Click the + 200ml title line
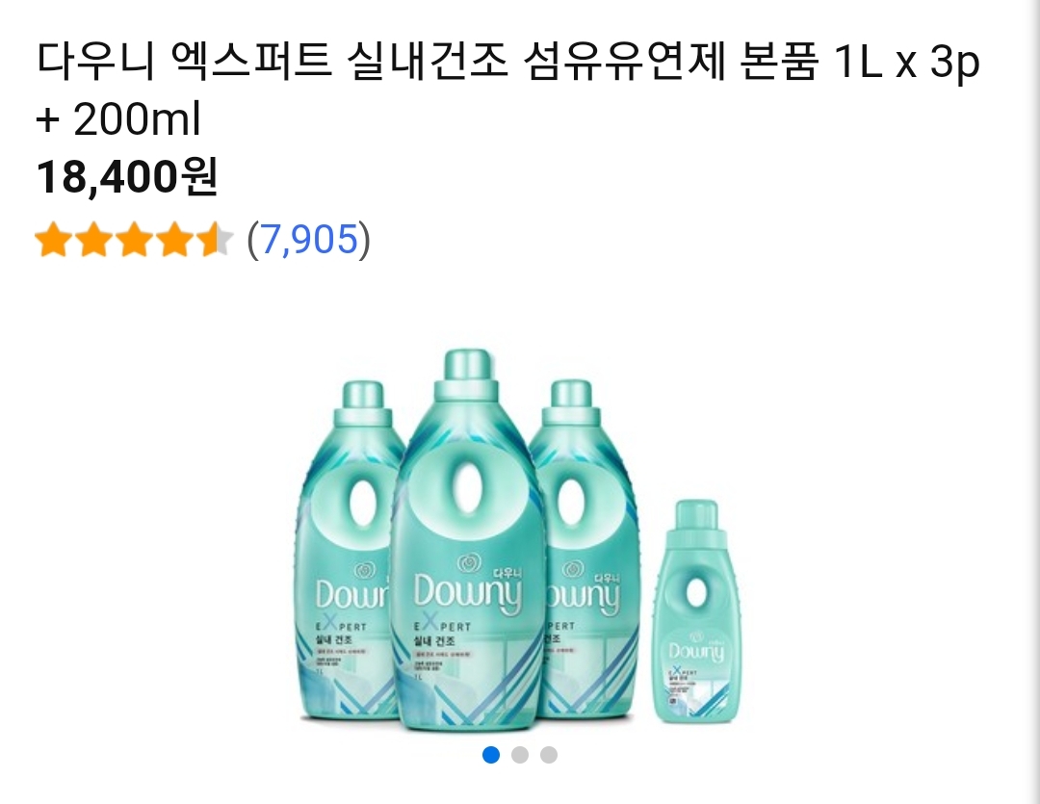This screenshot has height=804, width=1040. coord(118,119)
